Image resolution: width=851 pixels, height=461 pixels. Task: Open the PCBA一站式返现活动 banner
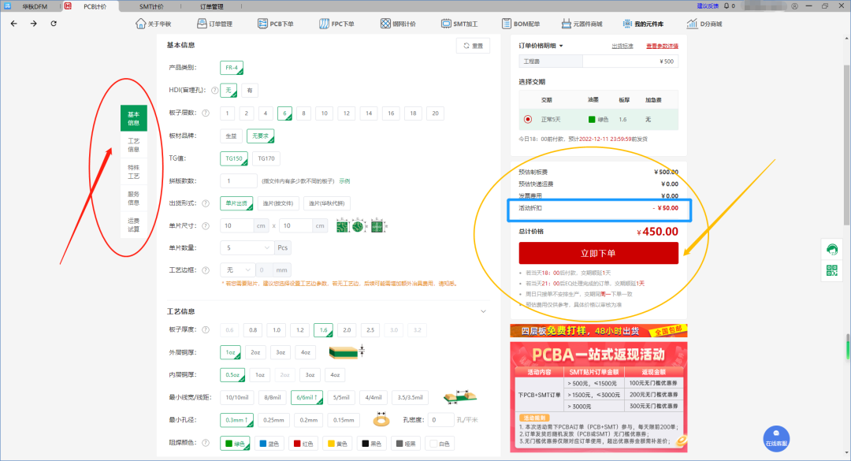point(599,397)
